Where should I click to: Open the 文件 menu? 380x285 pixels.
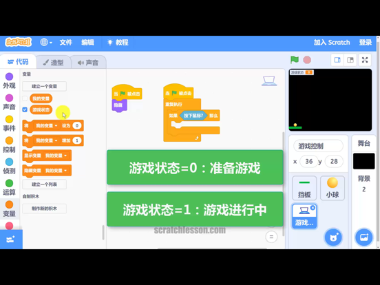(x=66, y=43)
